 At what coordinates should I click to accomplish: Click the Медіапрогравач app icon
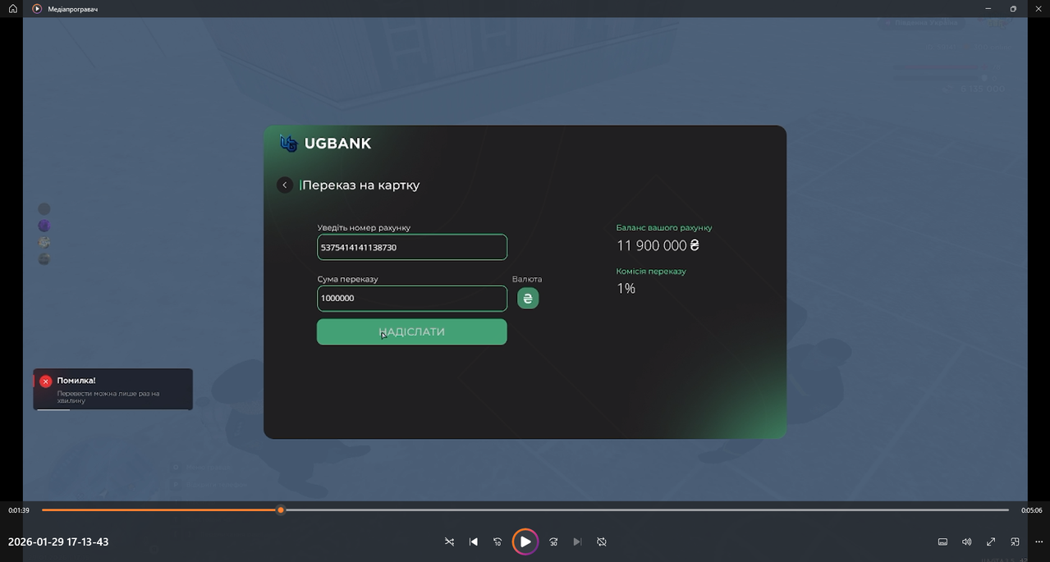coord(37,8)
